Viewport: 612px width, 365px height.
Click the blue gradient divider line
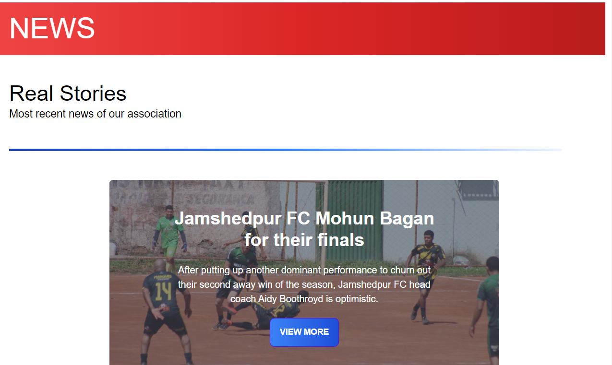285,150
